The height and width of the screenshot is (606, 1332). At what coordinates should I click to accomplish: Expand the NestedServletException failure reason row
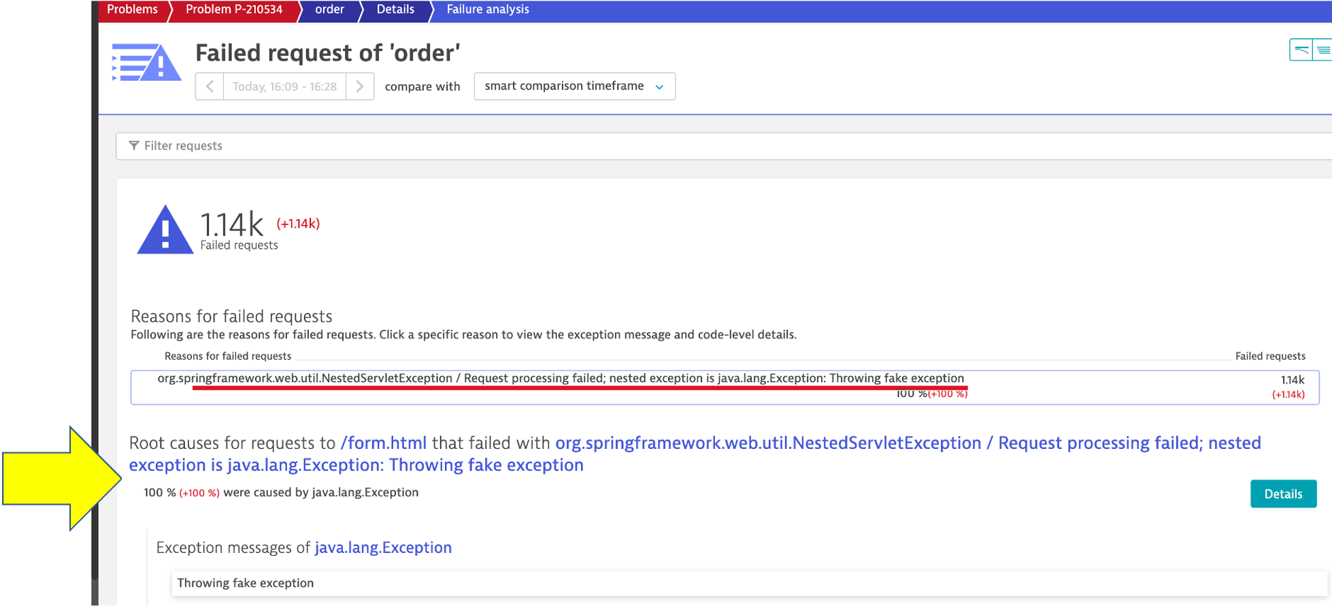[560, 379]
